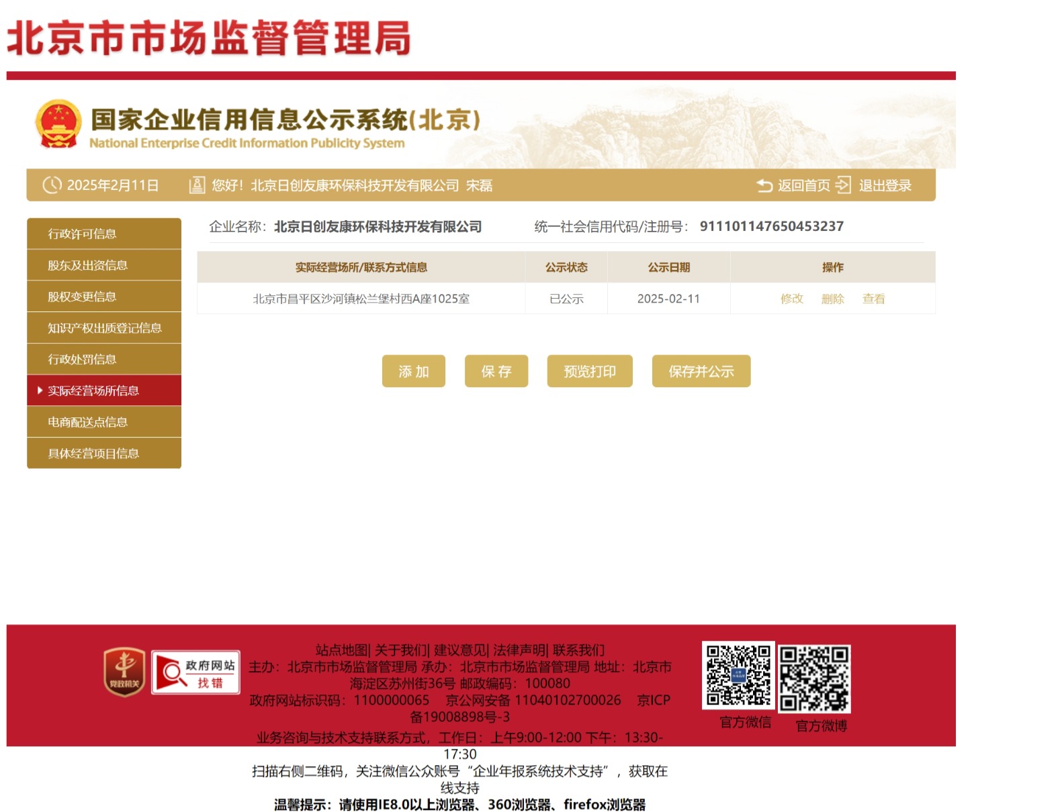Open 预览打印 print preview
The height and width of the screenshot is (812, 1062).
click(x=590, y=371)
